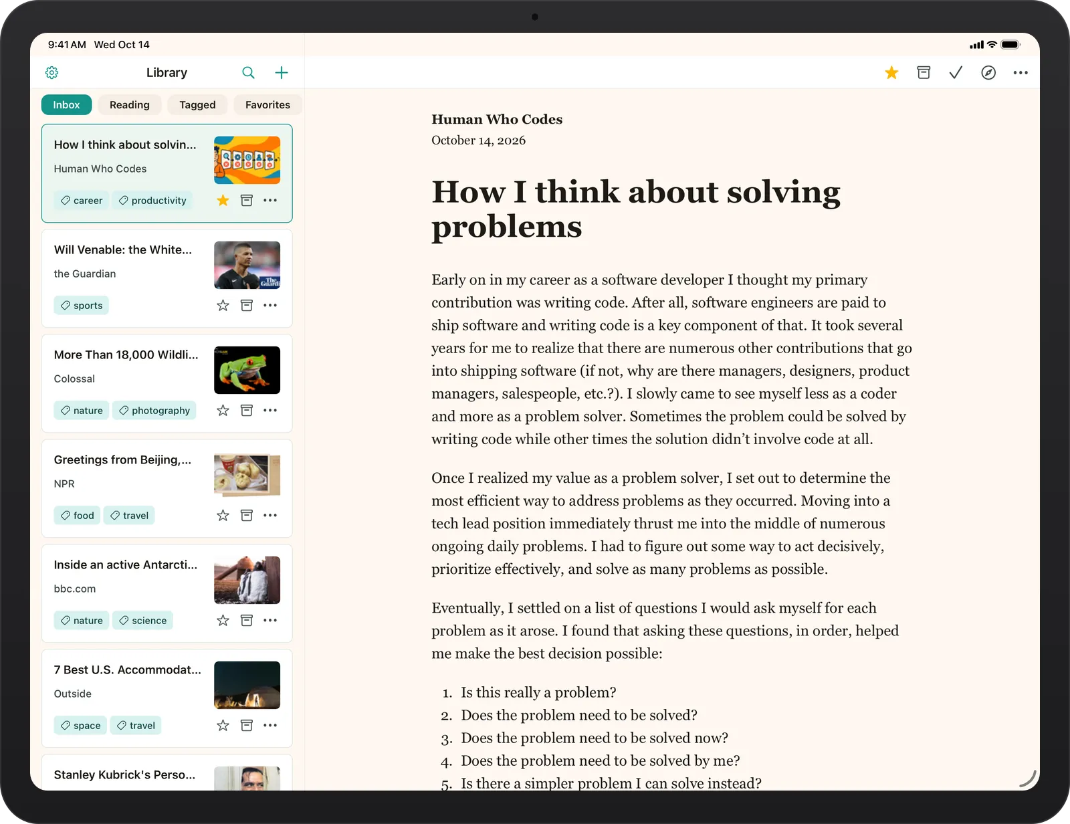Open more options for Colossal wildlife card
This screenshot has height=824, width=1070.
tap(270, 410)
